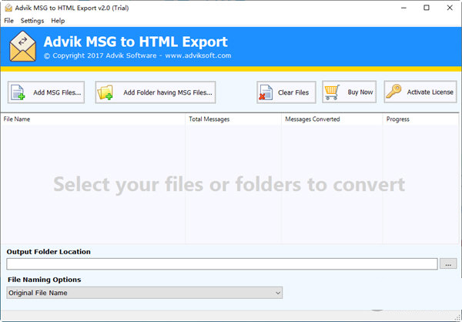
Task: Click the Add MSG Files document icon
Action: click(x=18, y=92)
